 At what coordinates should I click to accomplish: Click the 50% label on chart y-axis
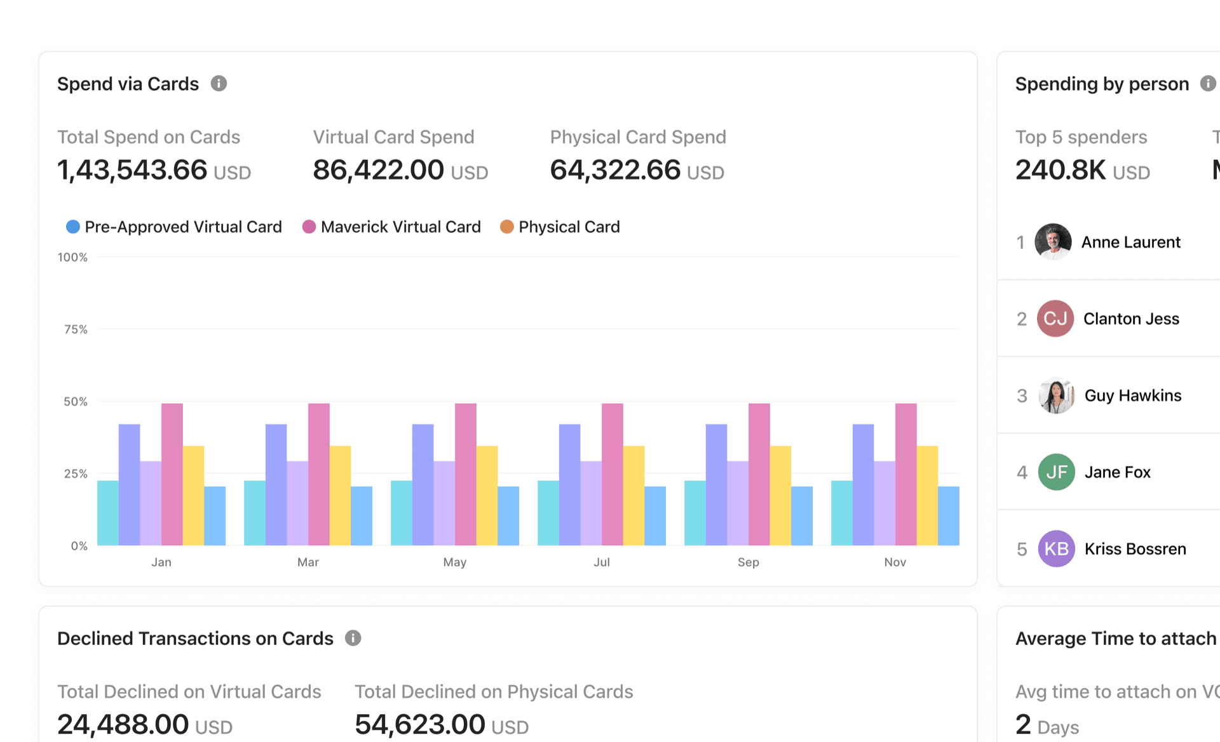[76, 402]
